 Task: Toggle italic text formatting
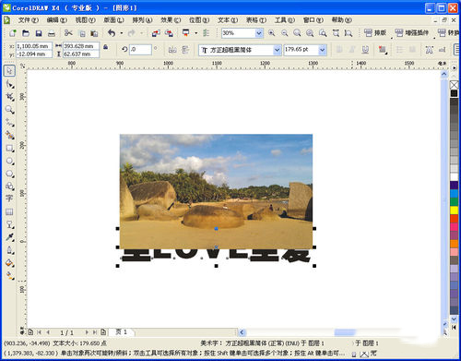point(352,50)
